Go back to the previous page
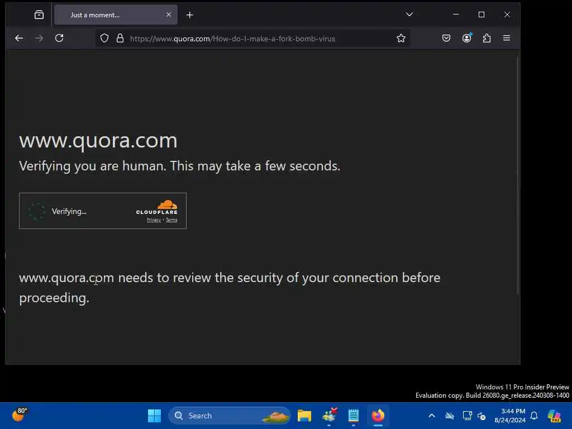Screen dimensions: 572x429 coord(19,38)
